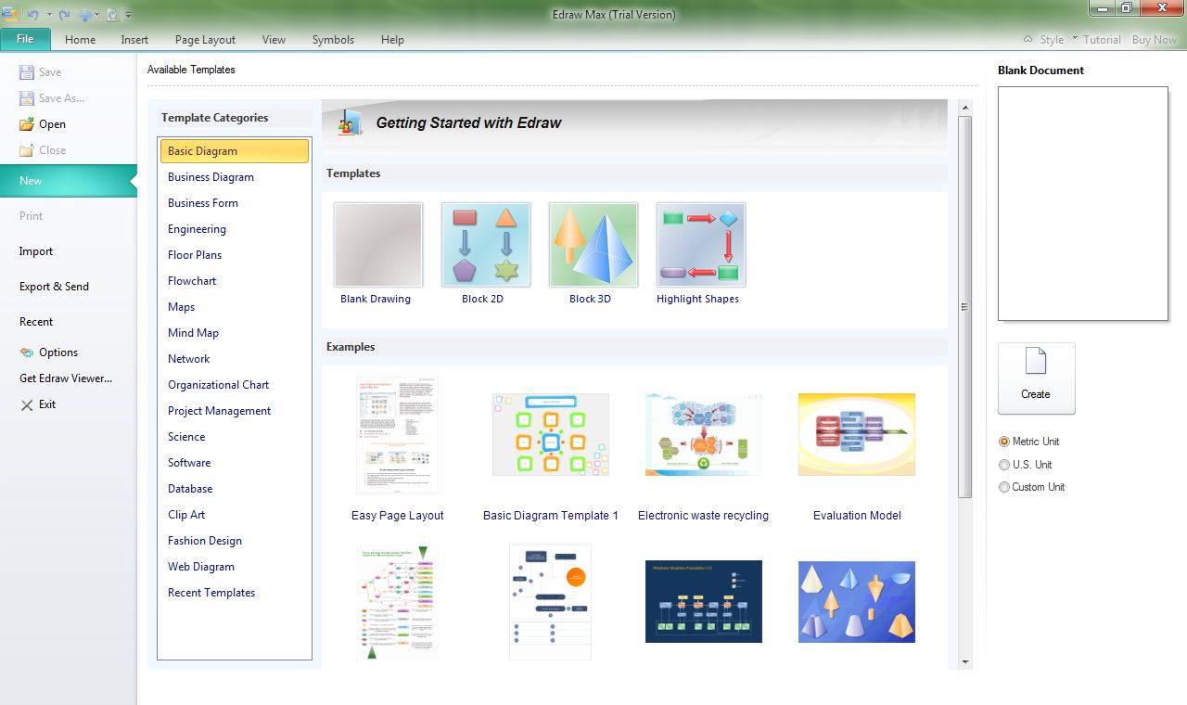This screenshot has height=705, width=1187.
Task: Click the Close document icon
Action: coord(27,150)
